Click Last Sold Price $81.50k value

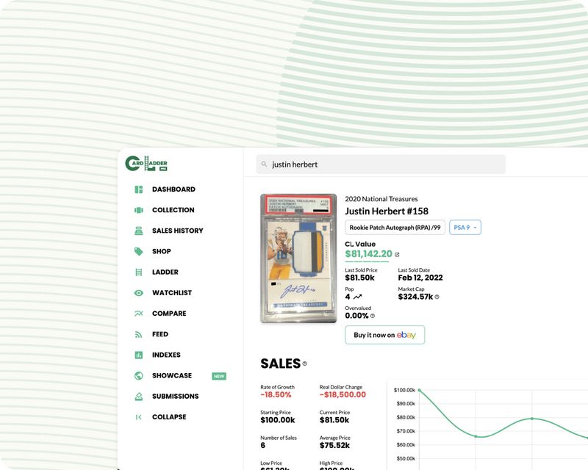(x=359, y=278)
